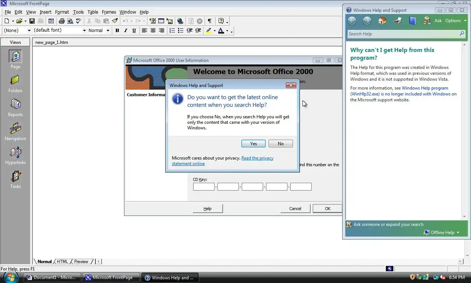Expand the Open dropdown arrow
The height and width of the screenshot is (283, 471).
click(25, 21)
